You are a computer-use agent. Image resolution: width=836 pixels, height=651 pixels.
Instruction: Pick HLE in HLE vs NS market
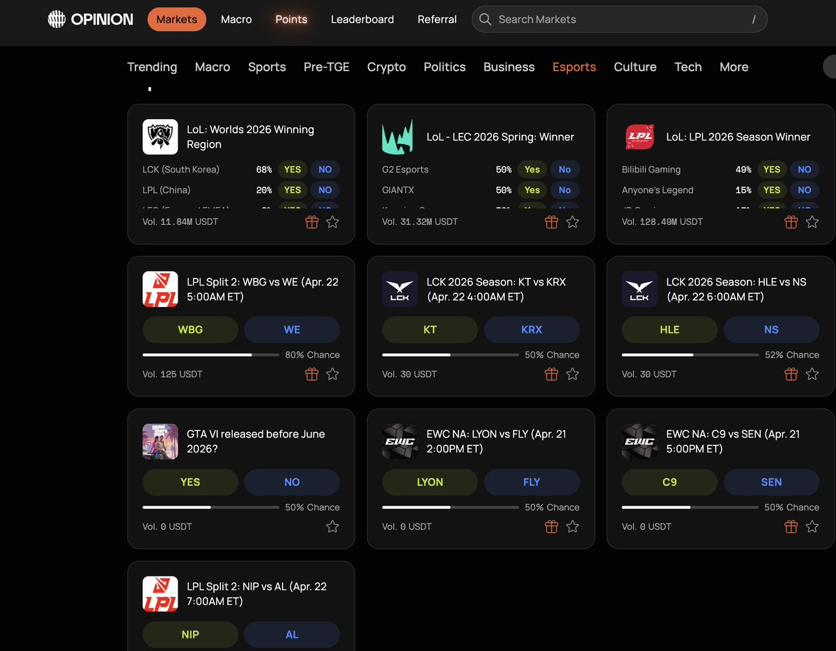point(669,330)
